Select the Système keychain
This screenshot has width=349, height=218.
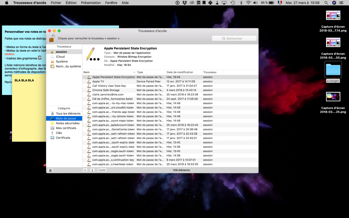click(x=64, y=62)
